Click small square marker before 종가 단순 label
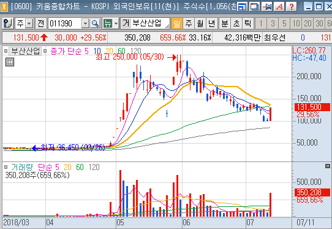332x229 pixels. point(45,51)
